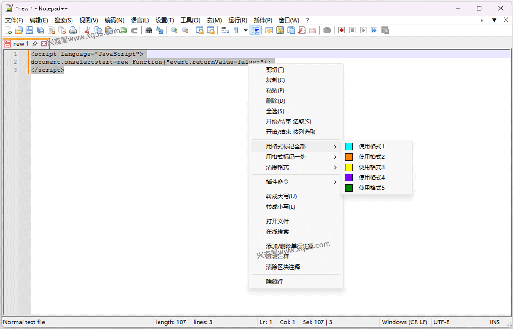513x329 pixels.
Task: Close the current file using the toolbar Close icon
Action: click(x=51, y=31)
